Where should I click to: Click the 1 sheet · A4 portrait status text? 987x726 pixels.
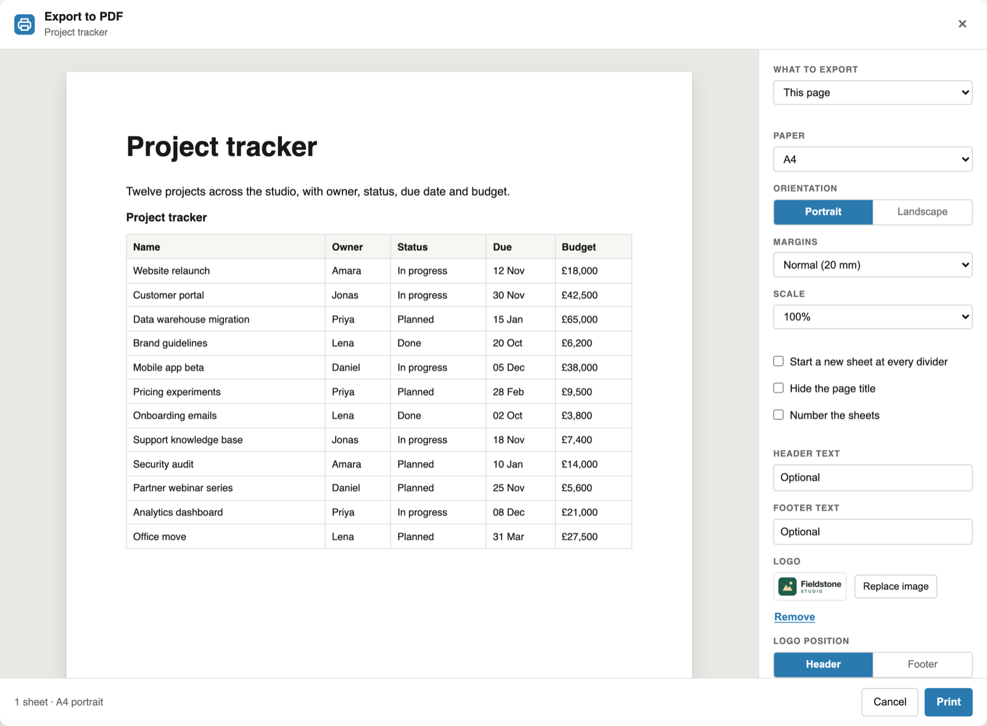pyautogui.click(x=59, y=702)
